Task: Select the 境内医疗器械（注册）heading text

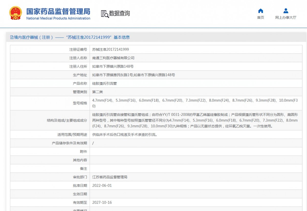Action: pos(34,37)
